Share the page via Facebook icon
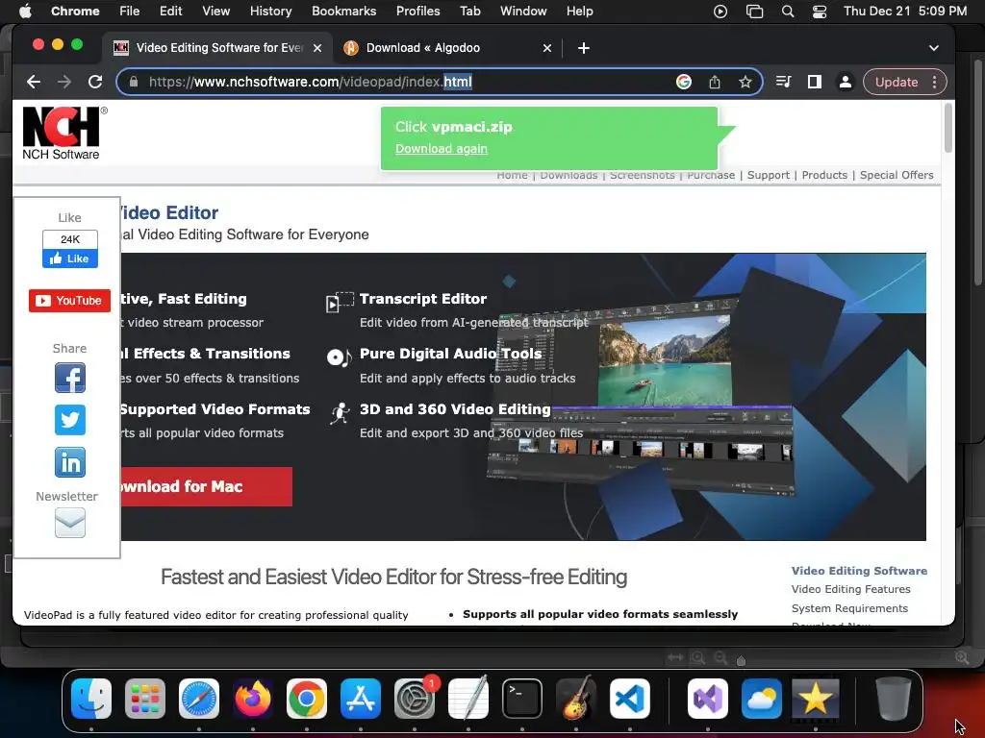985x738 pixels. pyautogui.click(x=69, y=378)
